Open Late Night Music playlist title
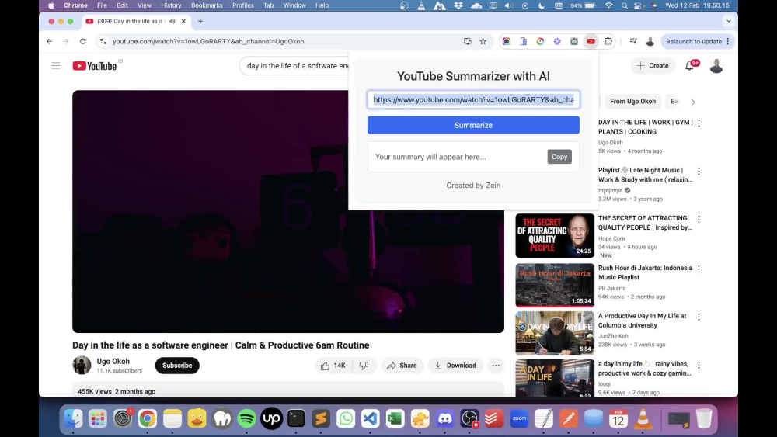 point(645,175)
